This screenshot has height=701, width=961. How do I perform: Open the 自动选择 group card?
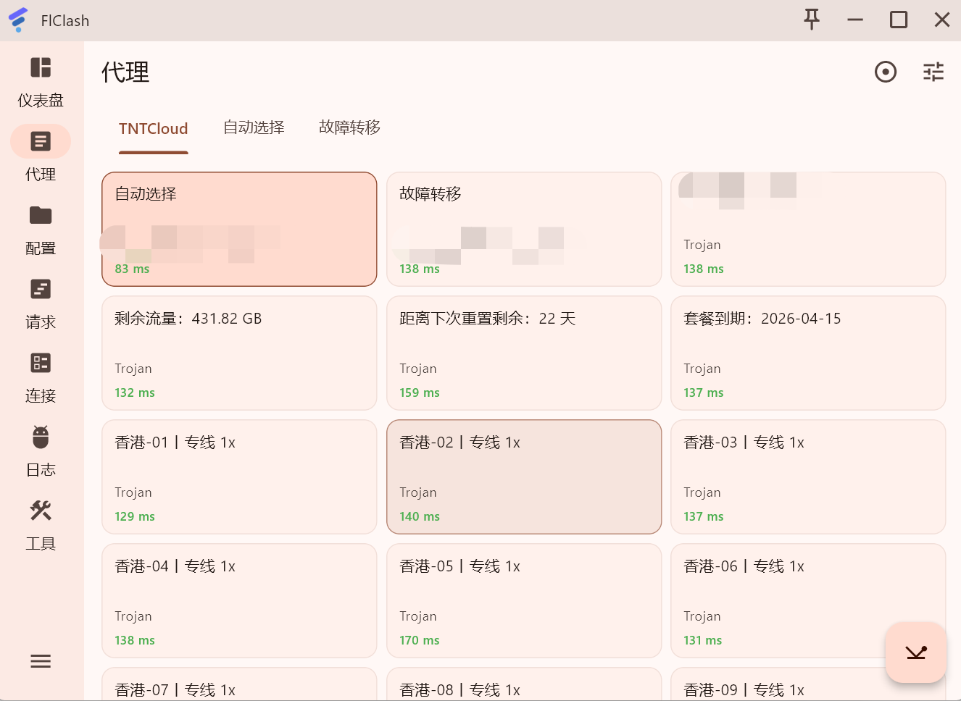click(x=239, y=229)
